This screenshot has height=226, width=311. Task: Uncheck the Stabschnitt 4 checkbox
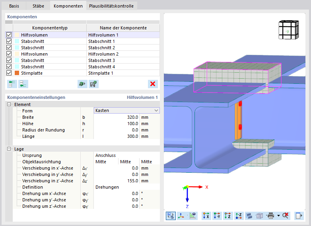coord(9,67)
